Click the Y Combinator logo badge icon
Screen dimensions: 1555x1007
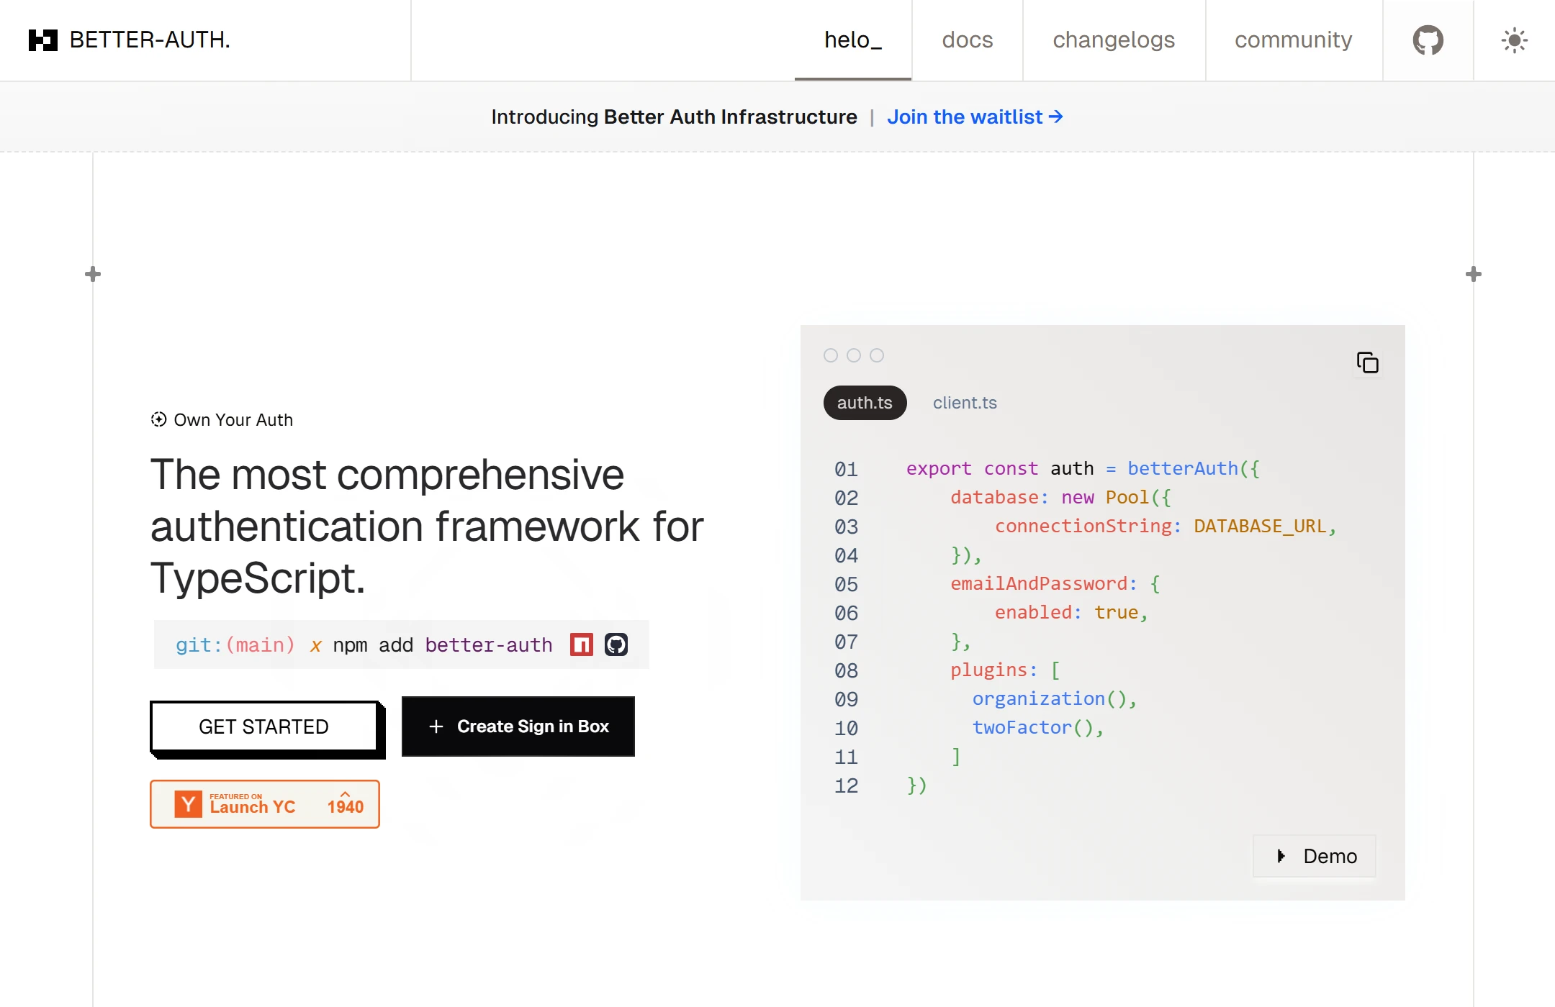coord(189,804)
